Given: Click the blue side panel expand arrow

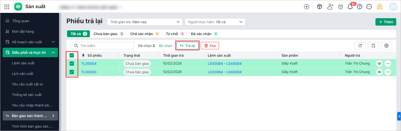Looking at the screenshot, I should tap(399, 116).
